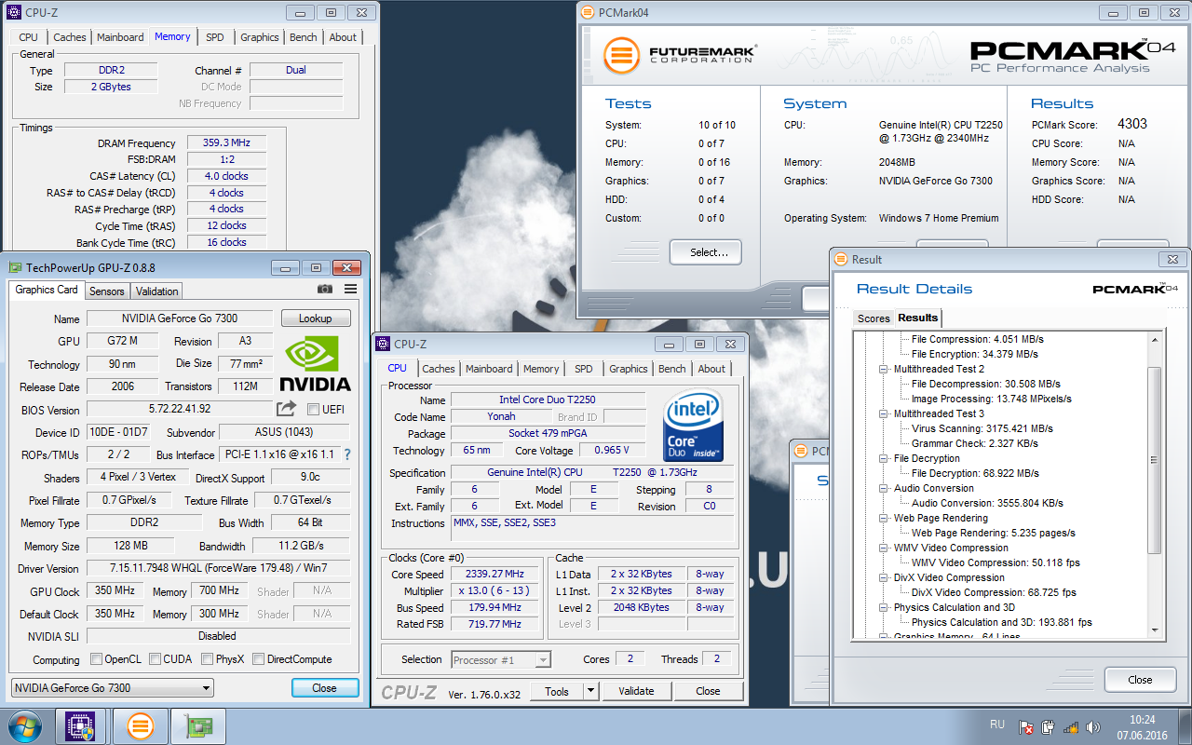Click the GPU Name field in GPU-Z
The image size is (1192, 745).
coord(181,318)
